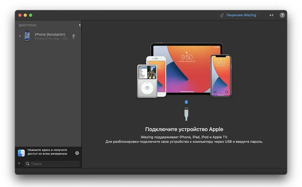Click the available devices count 1
The height and width of the screenshot is (187, 302).
tap(80, 25)
